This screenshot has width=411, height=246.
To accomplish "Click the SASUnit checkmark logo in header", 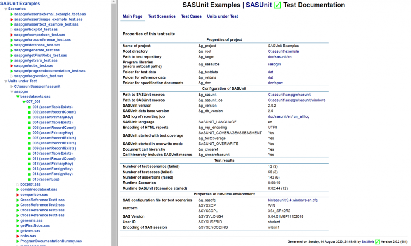I will click(x=277, y=5).
